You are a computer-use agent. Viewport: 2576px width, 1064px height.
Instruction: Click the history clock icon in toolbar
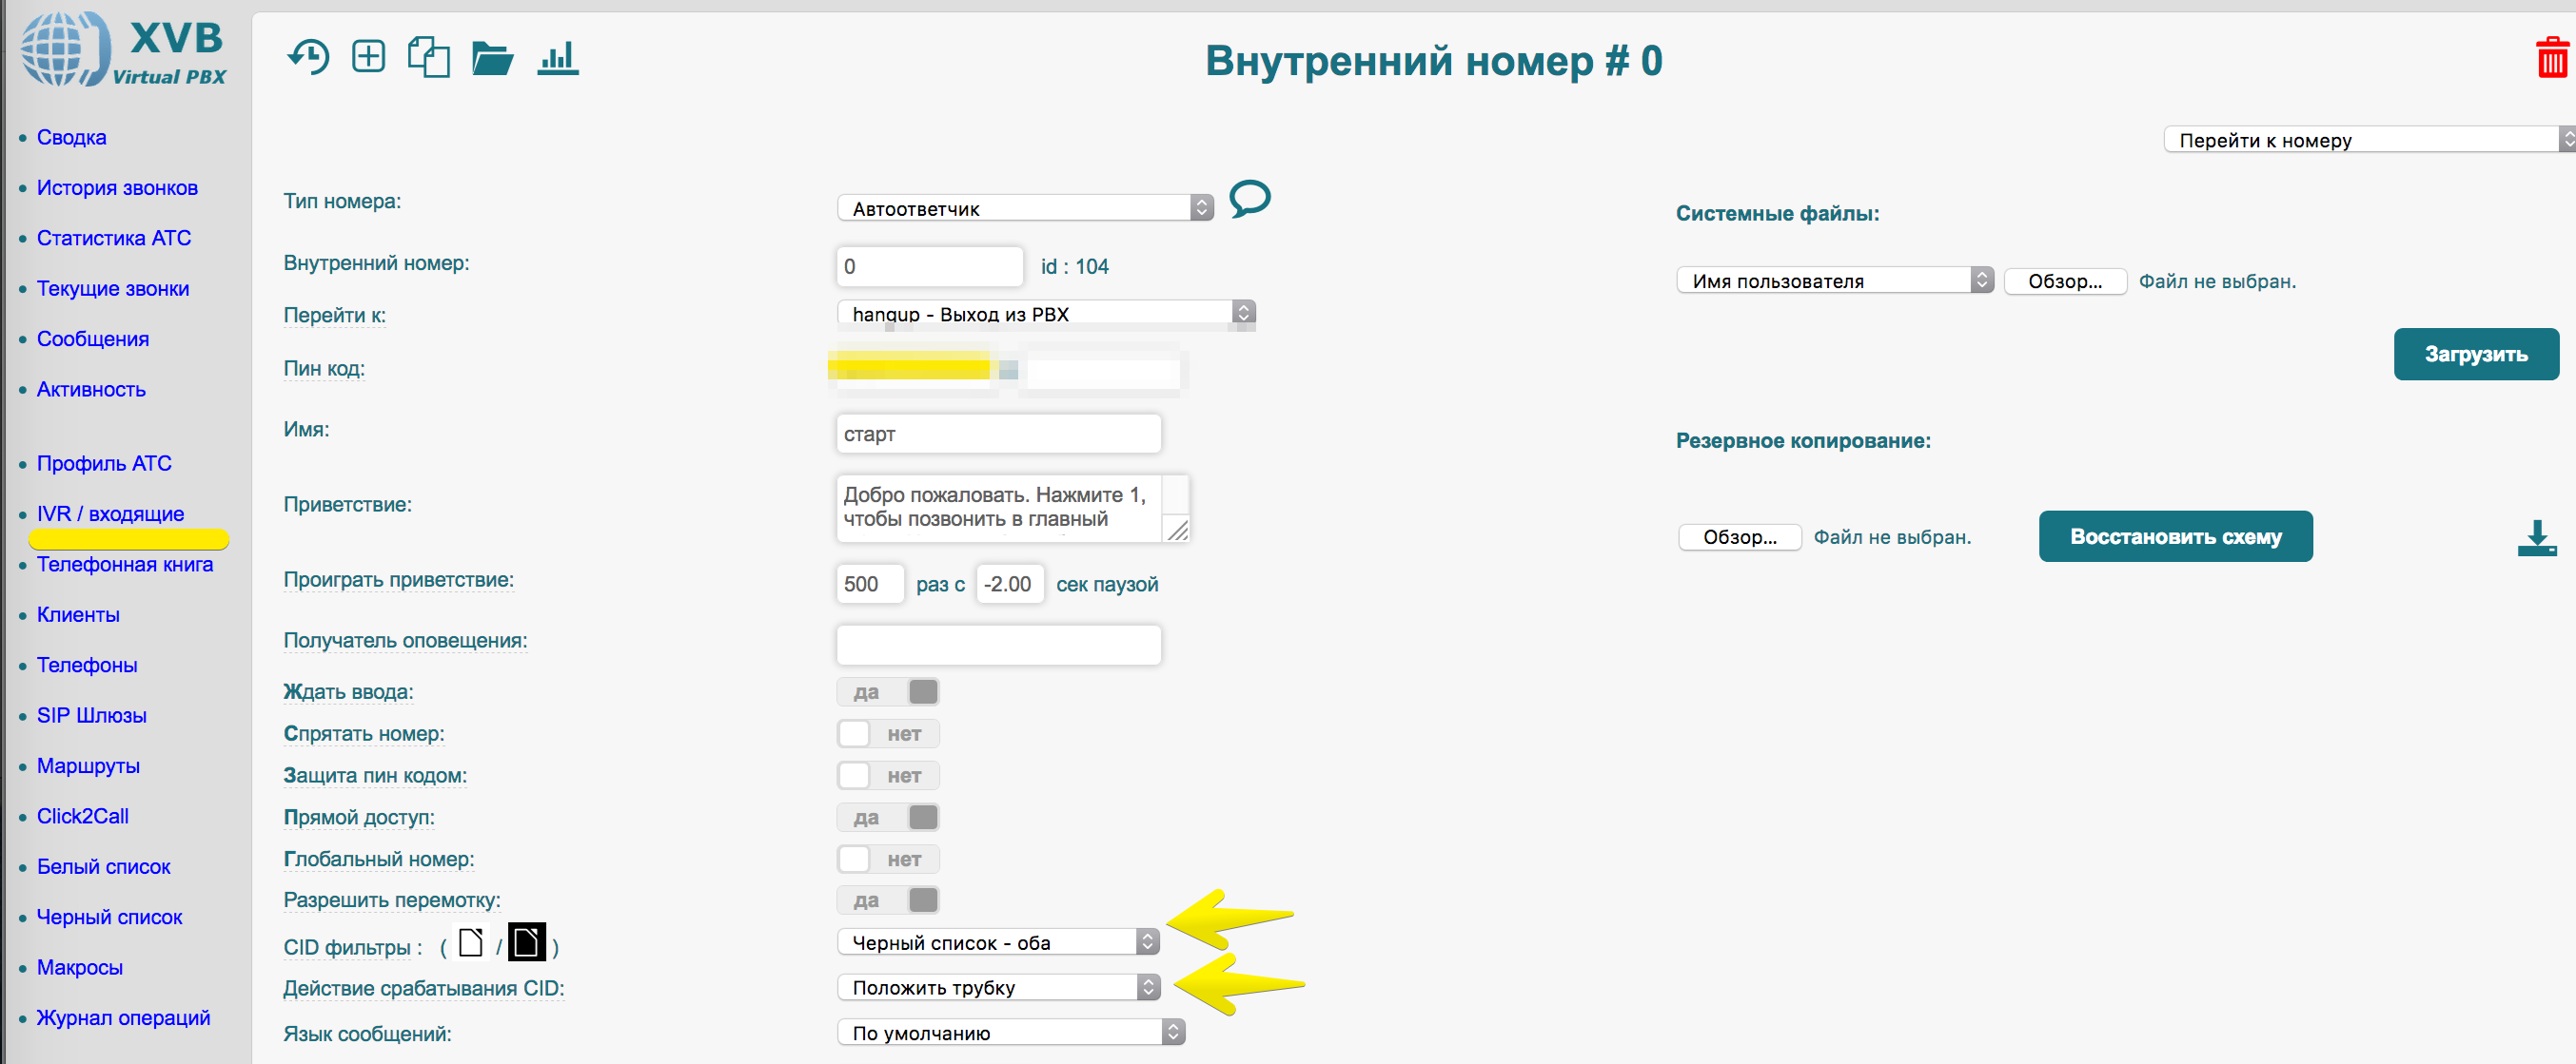[x=308, y=57]
